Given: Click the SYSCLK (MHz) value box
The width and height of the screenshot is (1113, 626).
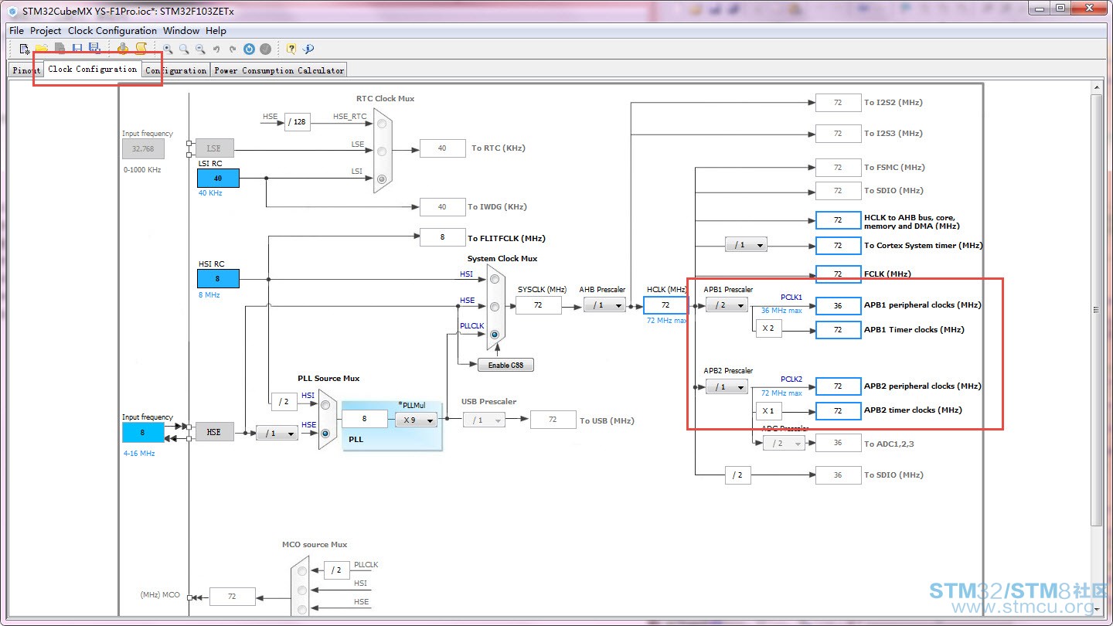Looking at the screenshot, I should tap(539, 305).
